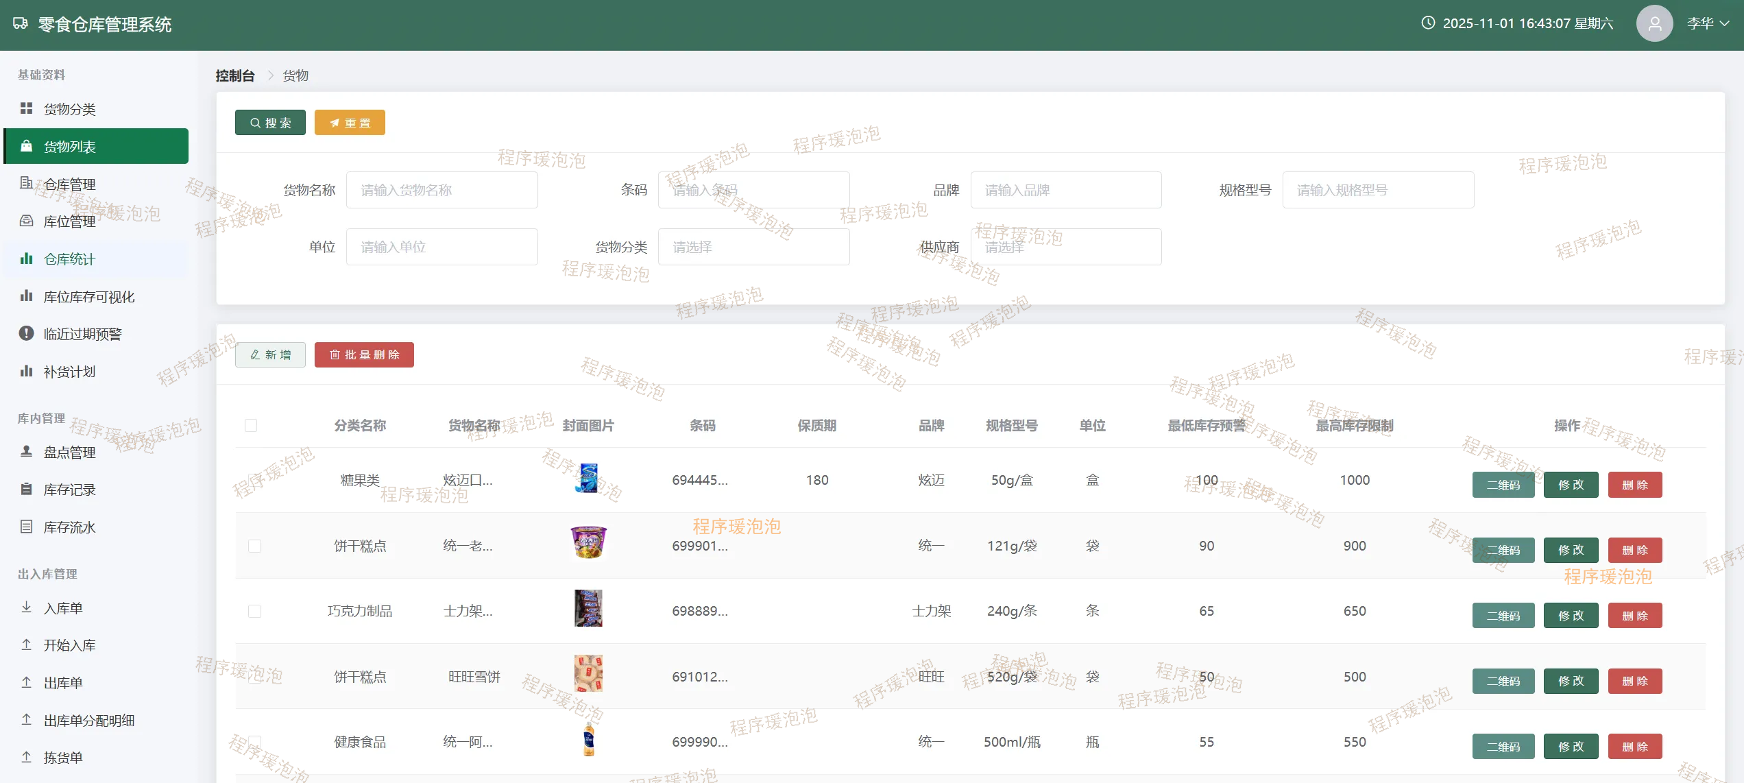Open the 供应商 select dropdown
The height and width of the screenshot is (783, 1744).
click(x=1065, y=247)
